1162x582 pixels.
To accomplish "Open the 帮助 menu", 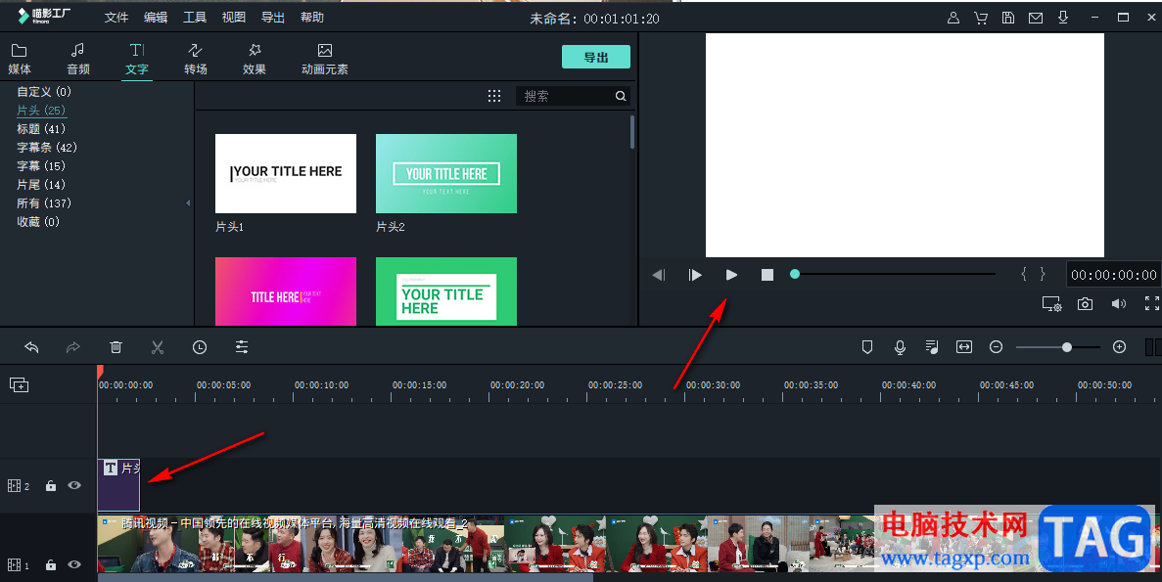I will (x=312, y=17).
